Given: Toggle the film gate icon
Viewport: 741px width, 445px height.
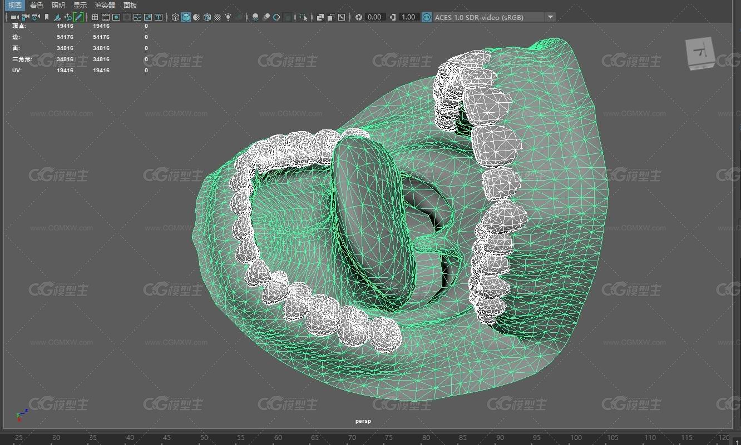Looking at the screenshot, I should coord(106,17).
